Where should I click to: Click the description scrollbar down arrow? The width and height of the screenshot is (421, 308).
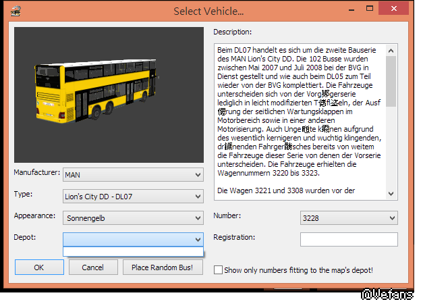[391, 193]
